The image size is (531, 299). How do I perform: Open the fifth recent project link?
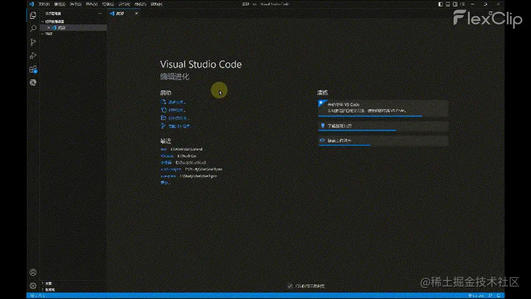click(x=168, y=176)
